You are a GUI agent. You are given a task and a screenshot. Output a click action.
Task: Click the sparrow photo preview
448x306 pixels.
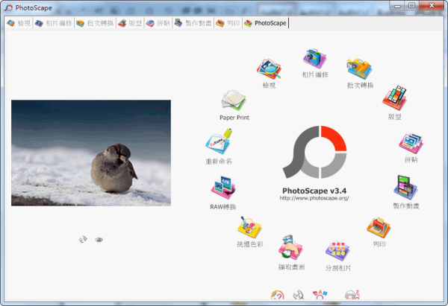point(90,153)
